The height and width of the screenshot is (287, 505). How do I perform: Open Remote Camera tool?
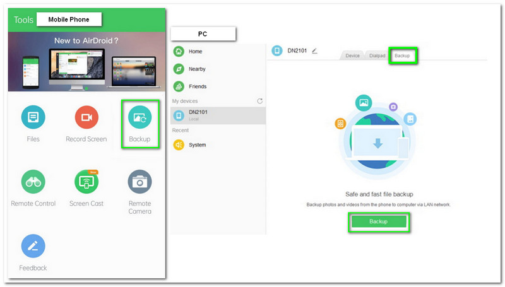point(140,182)
